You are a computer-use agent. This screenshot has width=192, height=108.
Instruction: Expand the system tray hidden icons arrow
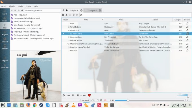(168, 105)
